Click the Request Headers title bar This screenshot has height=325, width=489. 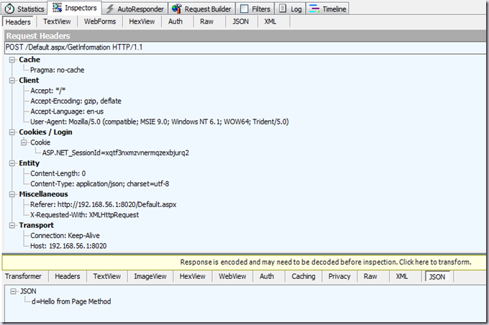click(x=245, y=36)
